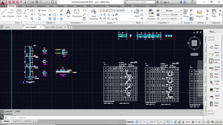Viewport: 223px width, 125px height.
Task: Click the Measure tool
Action: click(199, 13)
